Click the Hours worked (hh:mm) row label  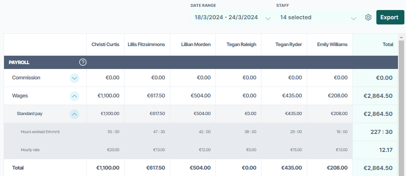coord(40,131)
